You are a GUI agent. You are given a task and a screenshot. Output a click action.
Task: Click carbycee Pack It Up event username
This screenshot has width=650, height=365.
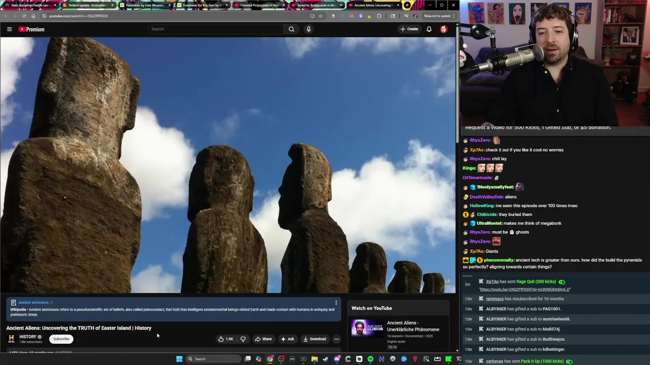point(495,361)
